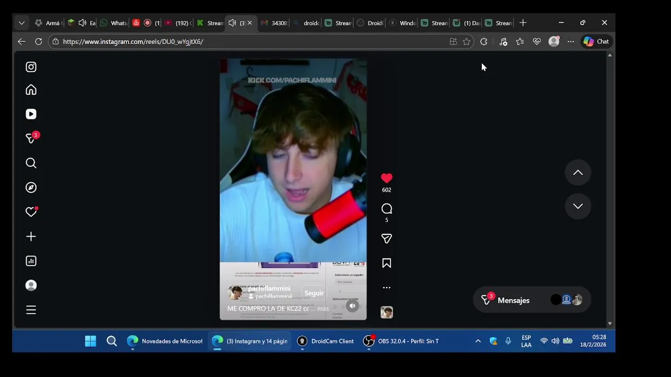Open browser Extensions puzzle icon
The image size is (671, 377).
pos(484,41)
